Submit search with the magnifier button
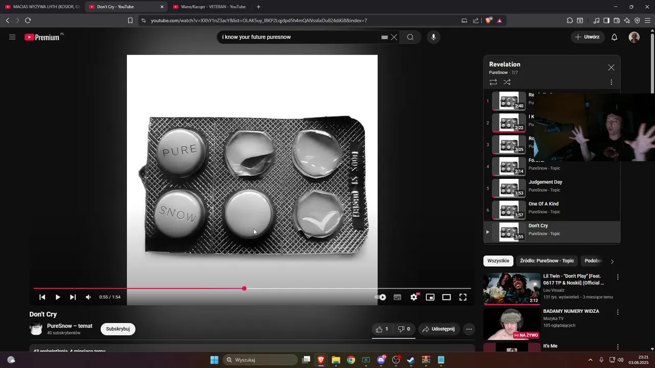The image size is (655, 368). coord(410,37)
